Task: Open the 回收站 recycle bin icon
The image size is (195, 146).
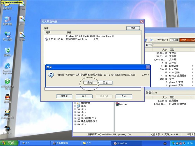Action: 7,51
